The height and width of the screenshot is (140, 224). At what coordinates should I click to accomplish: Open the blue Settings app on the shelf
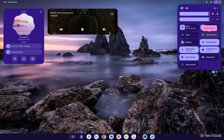(152, 137)
